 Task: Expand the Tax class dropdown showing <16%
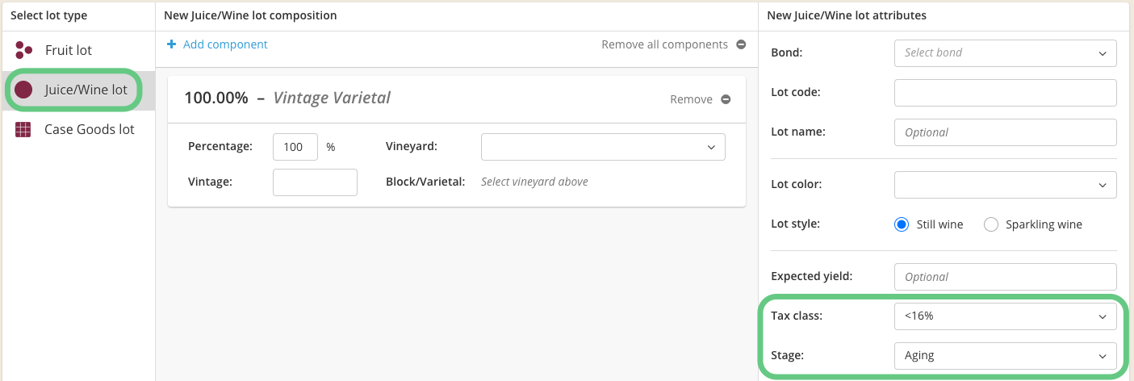[x=1005, y=316]
